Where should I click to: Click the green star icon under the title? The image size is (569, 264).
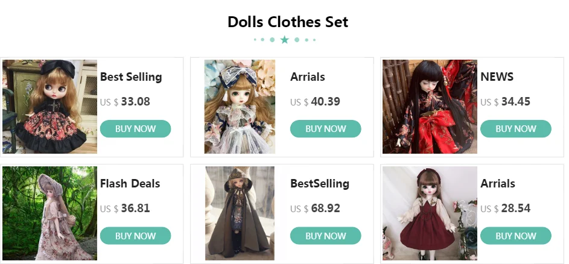coord(285,40)
